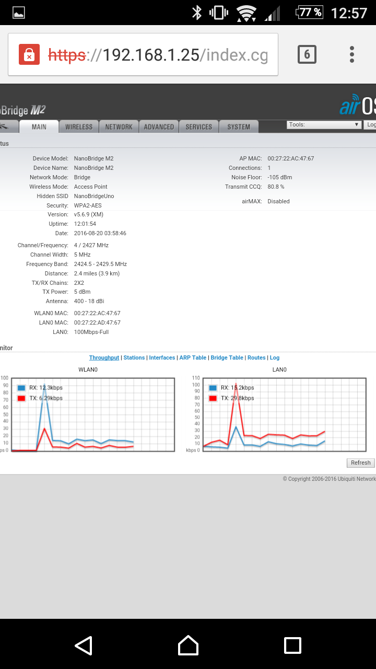Click the Date value 2016-08-20 03:58:46
Screen dimensions: 376x669
click(x=100, y=233)
